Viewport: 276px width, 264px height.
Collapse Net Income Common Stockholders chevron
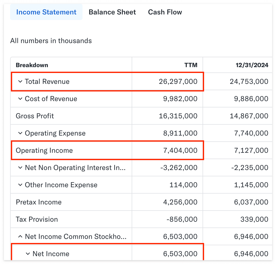point(20,237)
